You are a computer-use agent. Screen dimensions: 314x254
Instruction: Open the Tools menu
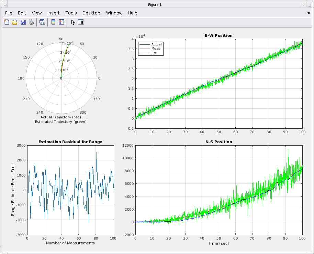[x=71, y=13]
